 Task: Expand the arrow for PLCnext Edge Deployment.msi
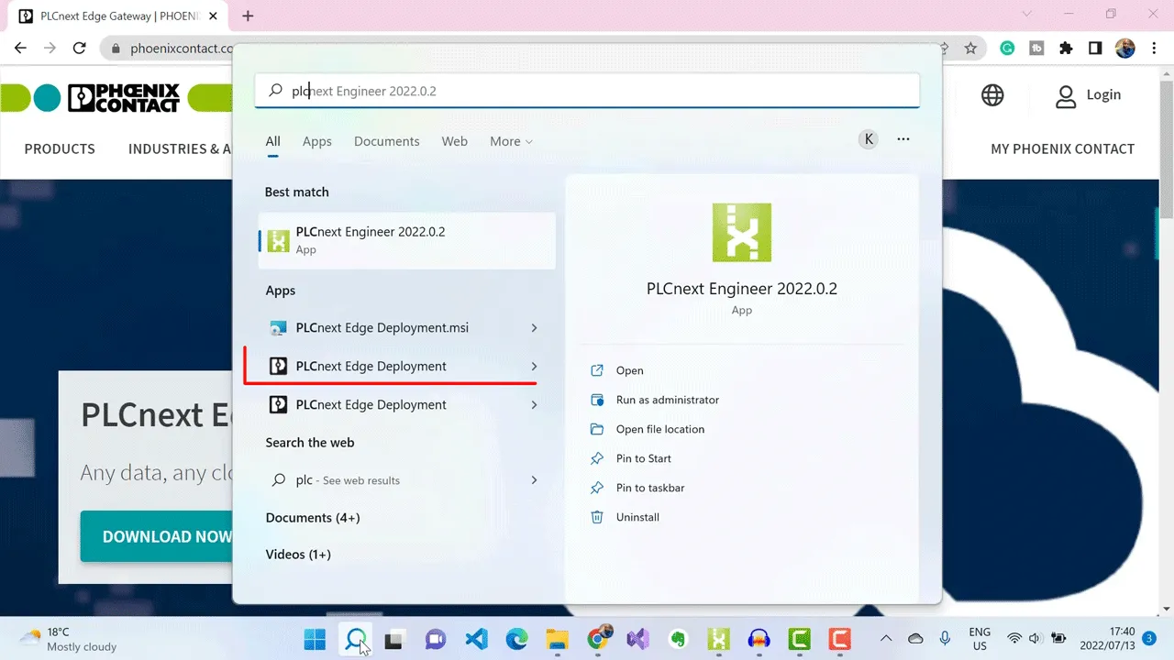(535, 327)
